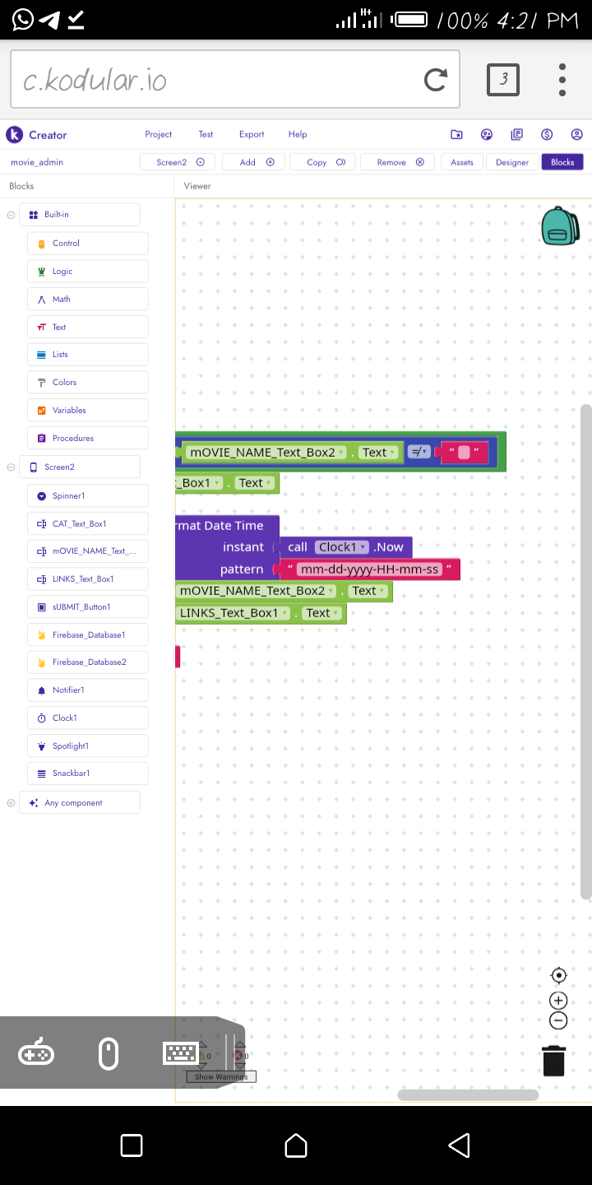Image resolution: width=592 pixels, height=1185 pixels.
Task: Expand the Any component section
Action: [x=11, y=803]
